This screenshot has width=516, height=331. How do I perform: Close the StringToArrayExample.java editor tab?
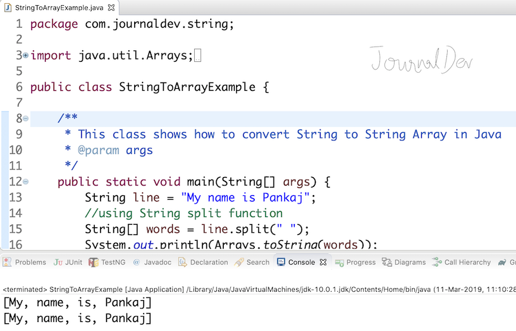coord(112,8)
